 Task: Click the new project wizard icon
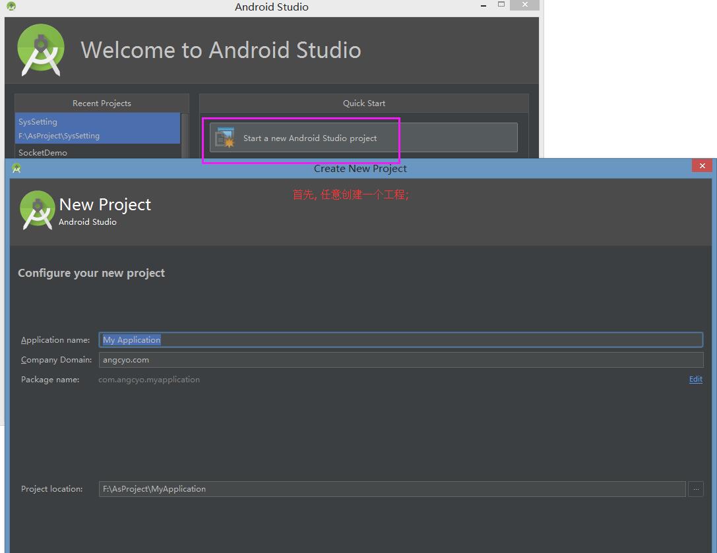point(225,138)
